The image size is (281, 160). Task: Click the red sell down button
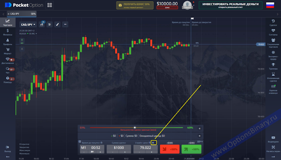click(x=169, y=149)
